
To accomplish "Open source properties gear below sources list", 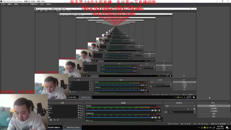I will coord(51,120).
